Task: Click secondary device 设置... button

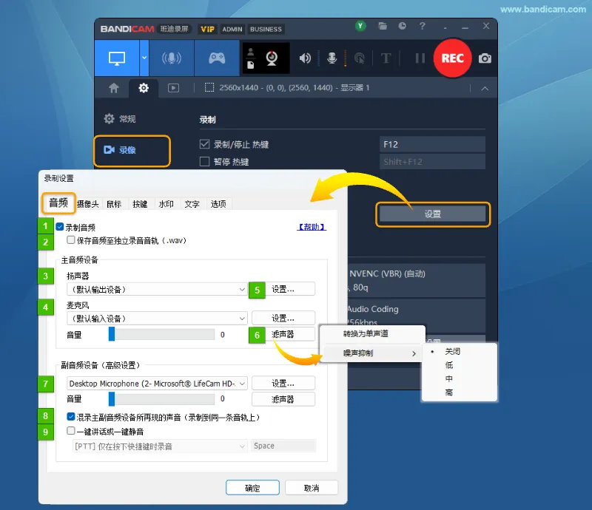Action: coord(283,384)
